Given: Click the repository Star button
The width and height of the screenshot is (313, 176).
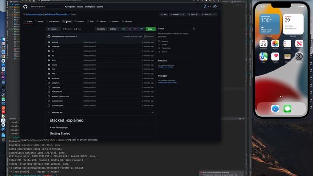Looking at the screenshot, I should (x=206, y=14).
